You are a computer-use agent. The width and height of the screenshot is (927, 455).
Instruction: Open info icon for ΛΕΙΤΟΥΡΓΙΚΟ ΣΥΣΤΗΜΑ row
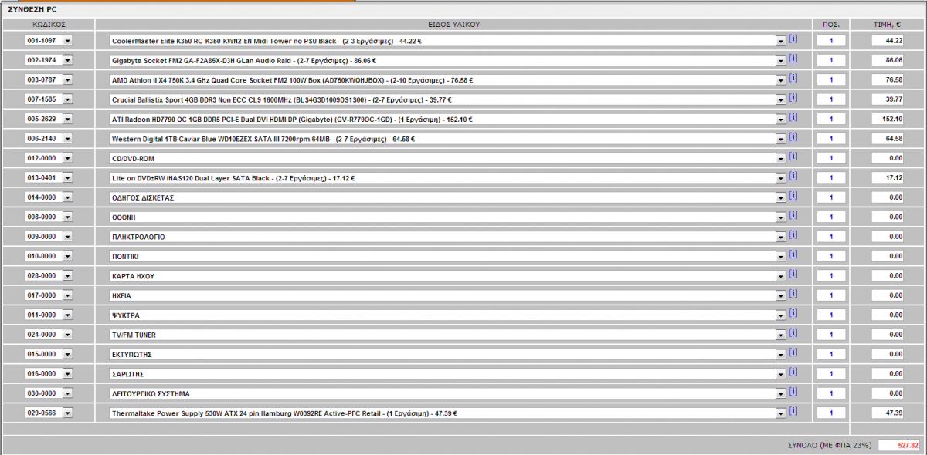[x=793, y=392]
